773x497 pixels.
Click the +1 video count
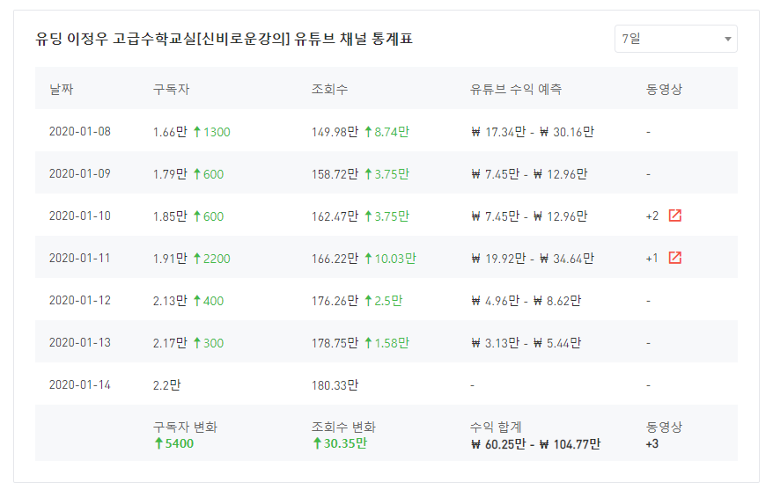click(652, 259)
